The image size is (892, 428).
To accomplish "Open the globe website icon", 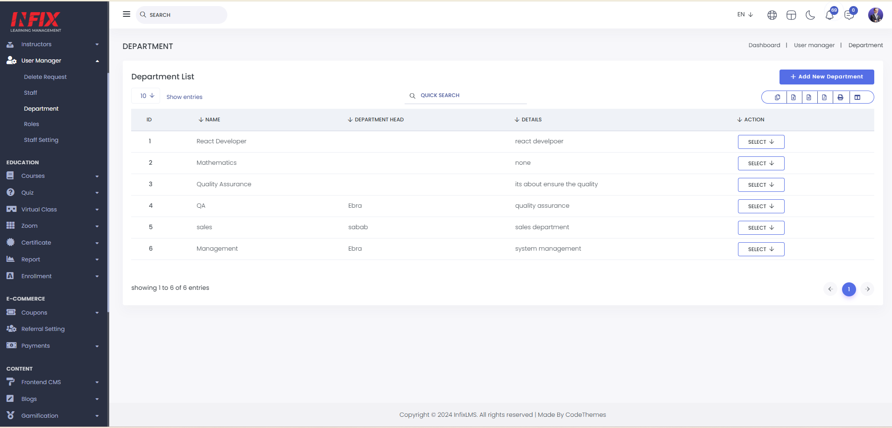I will coord(772,15).
